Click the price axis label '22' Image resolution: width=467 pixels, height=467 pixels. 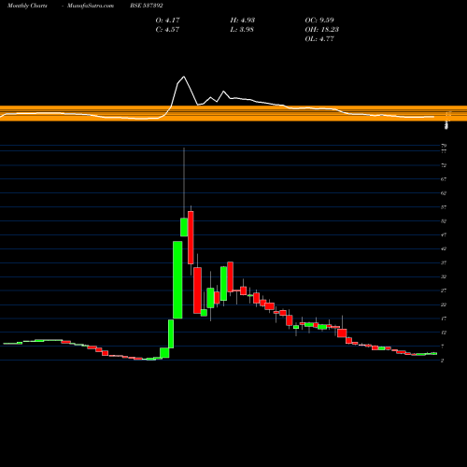(444, 304)
